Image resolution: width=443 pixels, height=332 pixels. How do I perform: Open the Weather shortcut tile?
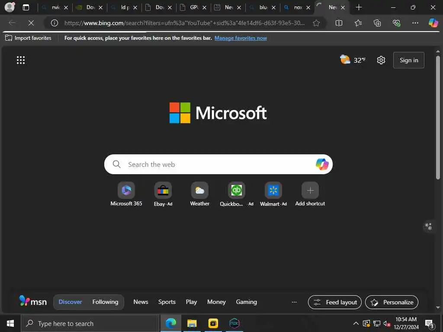click(x=200, y=194)
